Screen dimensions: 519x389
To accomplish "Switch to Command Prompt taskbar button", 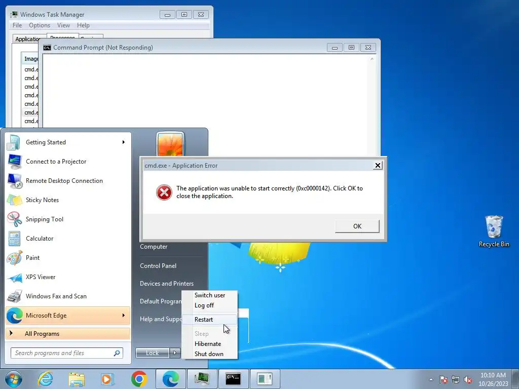I will [233, 379].
